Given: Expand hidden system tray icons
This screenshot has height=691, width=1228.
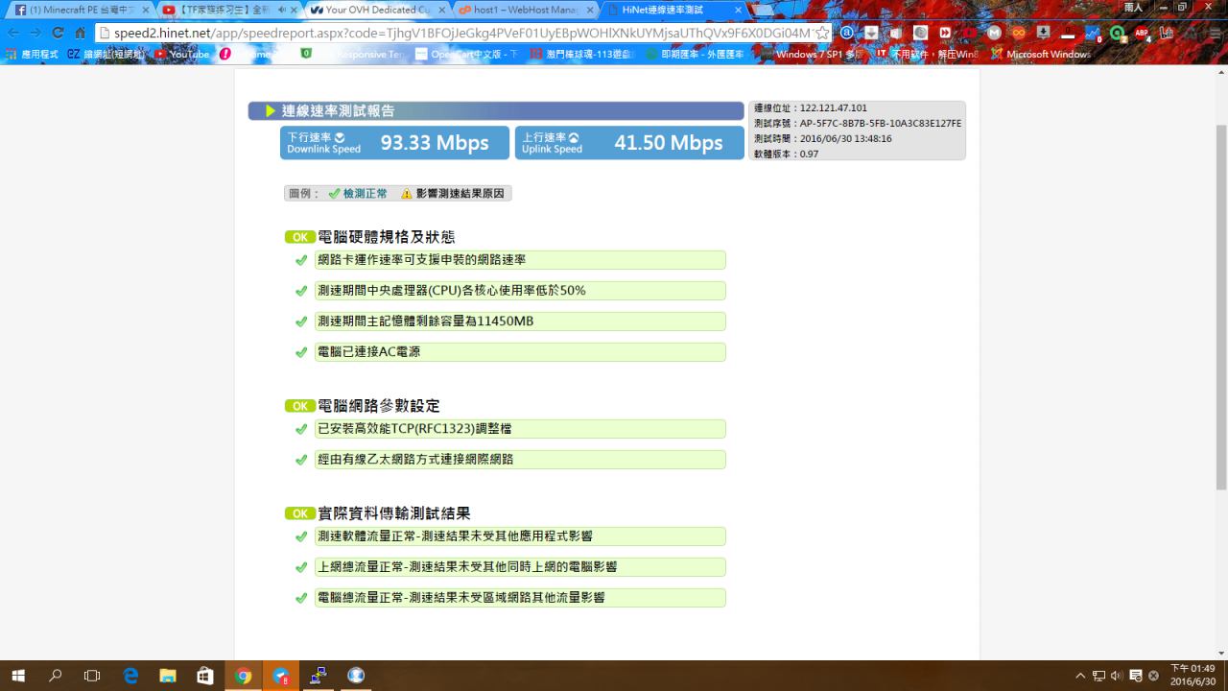Looking at the screenshot, I should pyautogui.click(x=1081, y=676).
